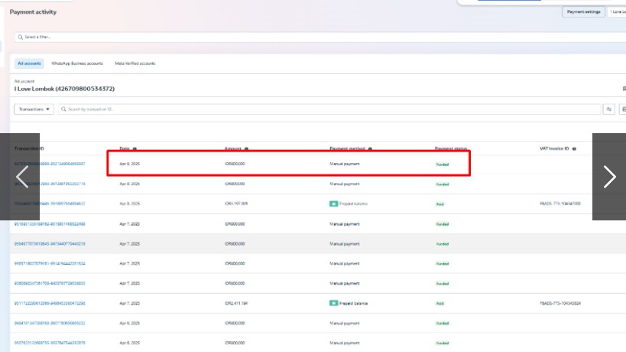Screen dimensions: 626x352
Task: Click the filter sliders icon beside search
Action: 609,109
